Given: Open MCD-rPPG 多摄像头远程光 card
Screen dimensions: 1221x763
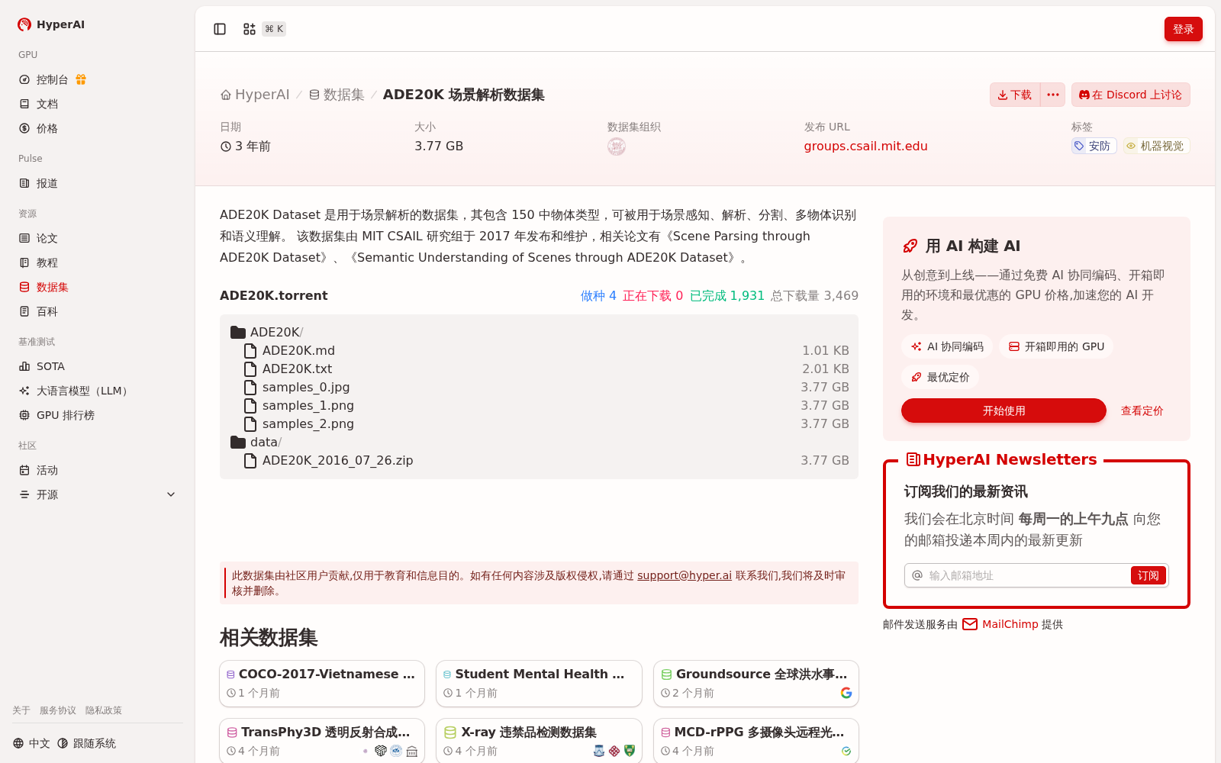Looking at the screenshot, I should [756, 740].
